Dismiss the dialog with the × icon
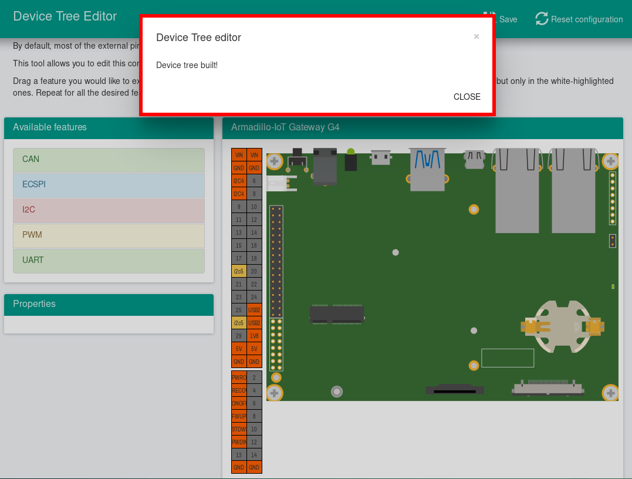The image size is (632, 479). 476,36
